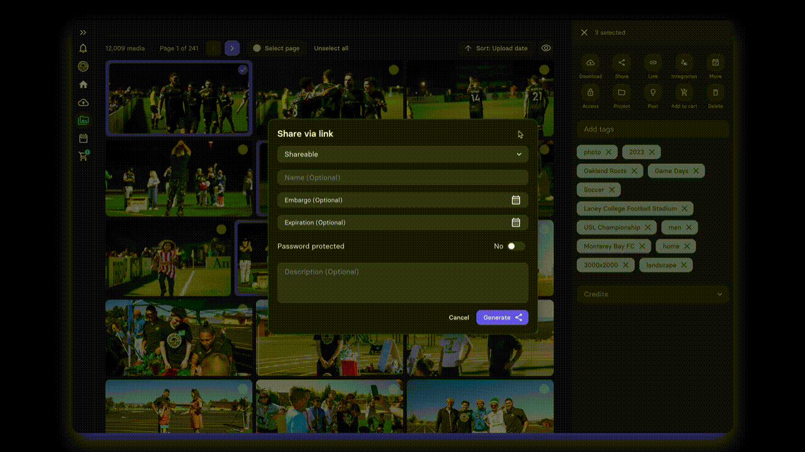Open the Shareable link type dropdown
Image resolution: width=805 pixels, height=452 pixels.
tap(402, 154)
